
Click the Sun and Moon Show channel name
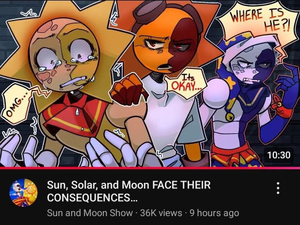[x=90, y=213]
